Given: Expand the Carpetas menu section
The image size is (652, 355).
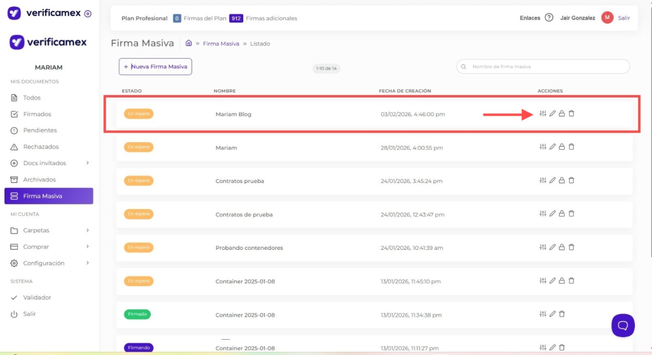Looking at the screenshot, I should click(87, 230).
